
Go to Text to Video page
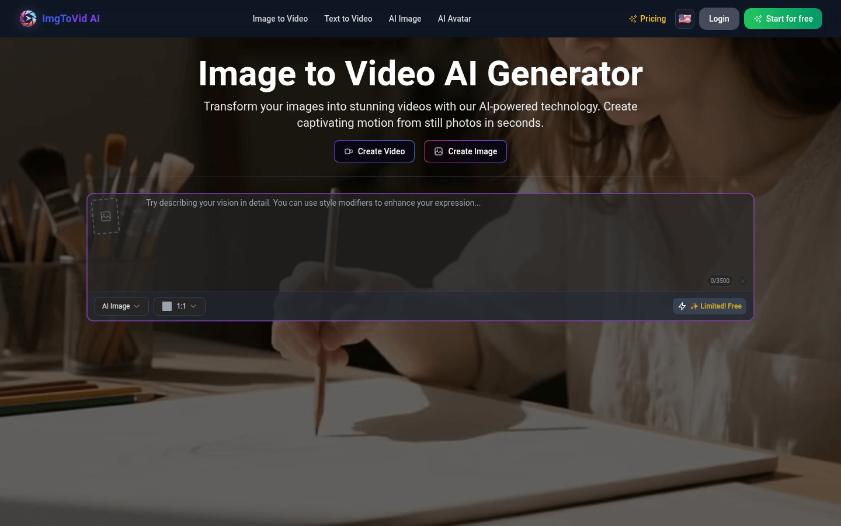point(348,19)
